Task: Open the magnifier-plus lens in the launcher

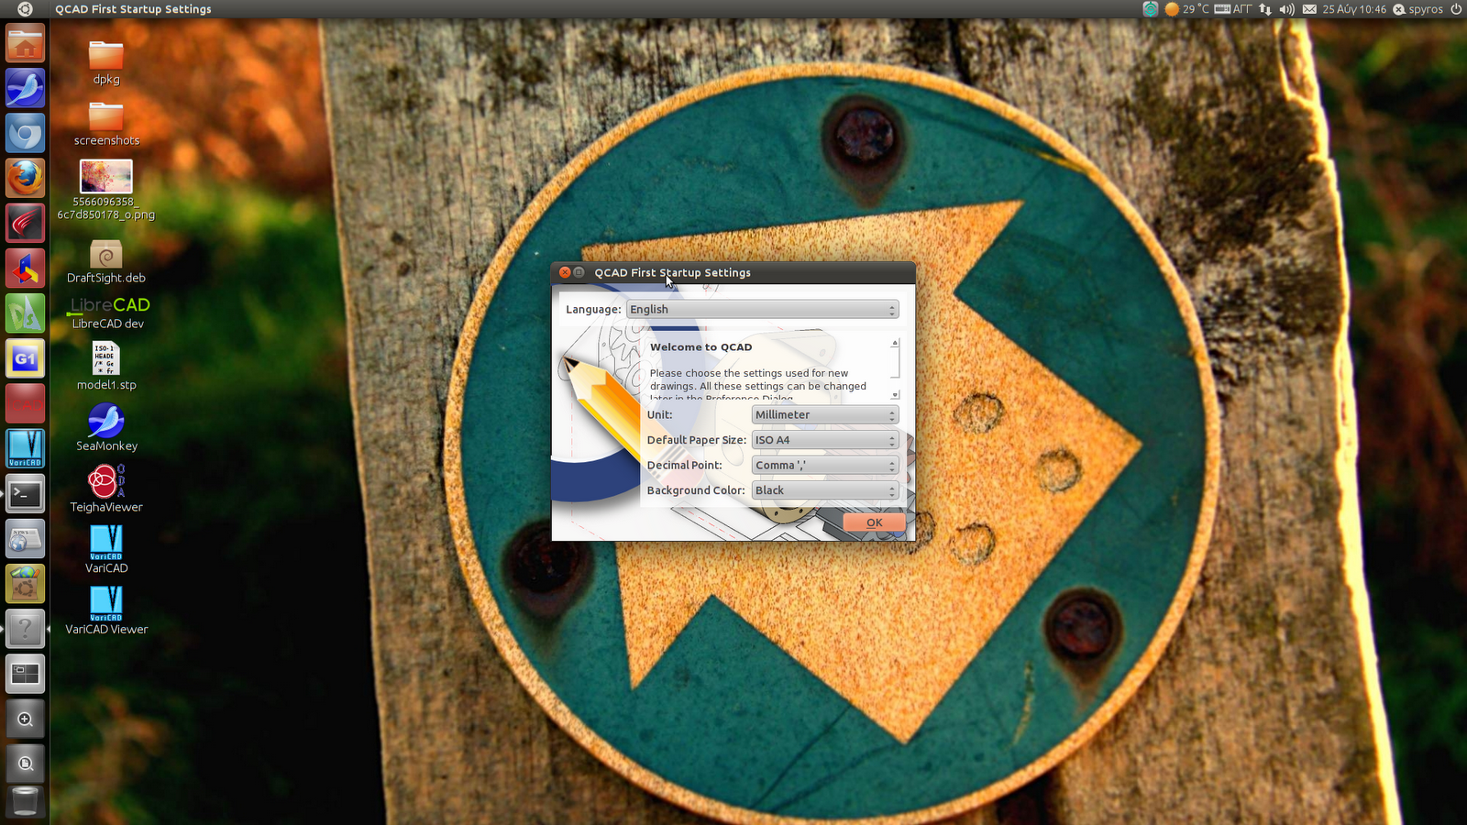Action: tap(25, 720)
